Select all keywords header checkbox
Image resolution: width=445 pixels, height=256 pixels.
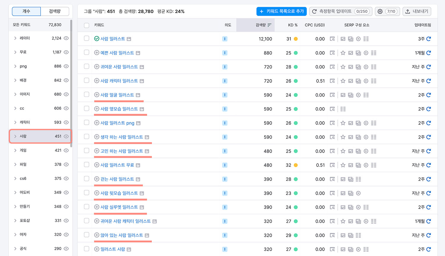tap(87, 25)
